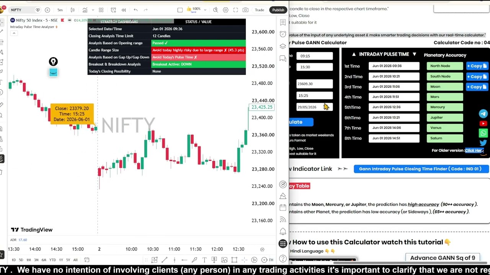
Task: Select the 6M date range
Action: 44,260
